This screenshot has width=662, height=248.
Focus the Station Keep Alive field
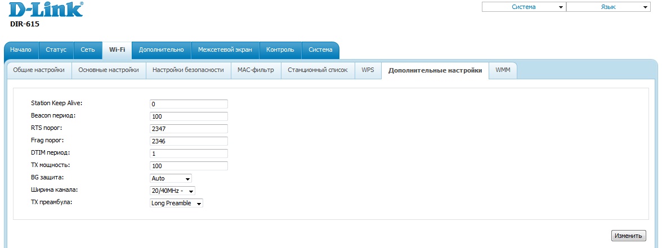point(189,103)
